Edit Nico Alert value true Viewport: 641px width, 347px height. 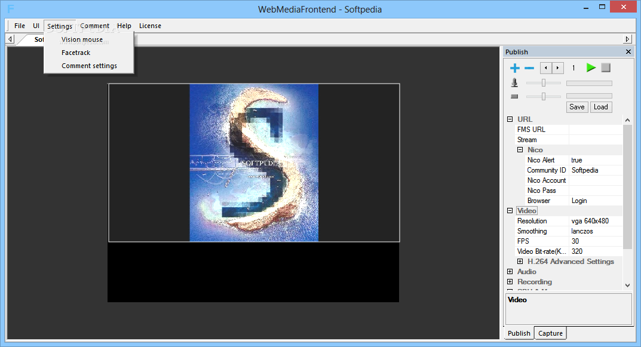pos(595,160)
